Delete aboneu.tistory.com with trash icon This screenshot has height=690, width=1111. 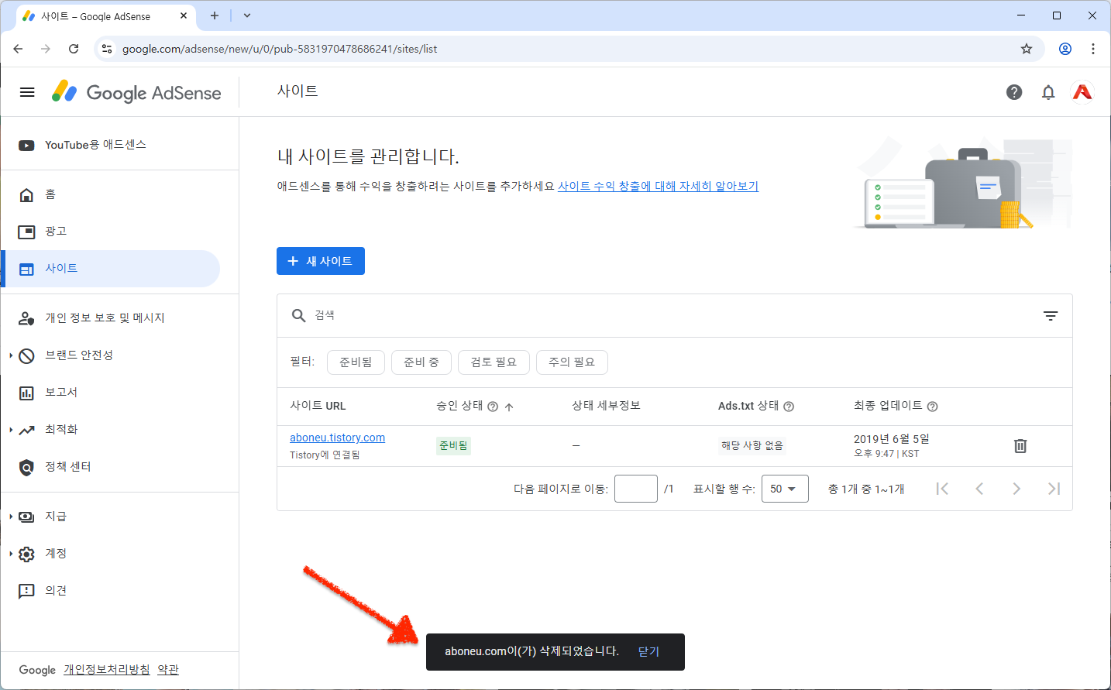(1020, 445)
